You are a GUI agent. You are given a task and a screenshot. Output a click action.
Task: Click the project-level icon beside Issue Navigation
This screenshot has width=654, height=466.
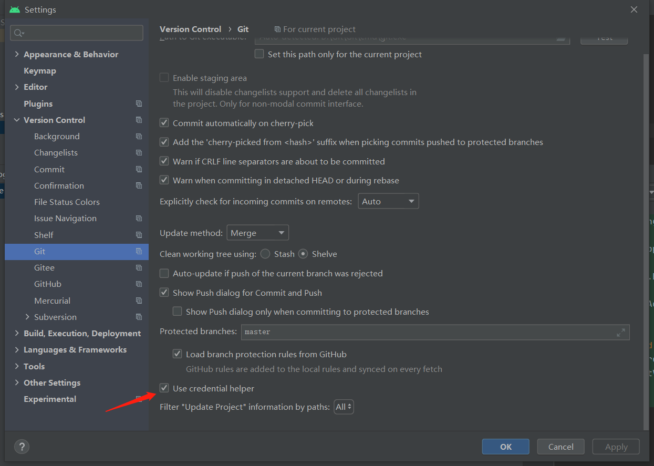[139, 218]
